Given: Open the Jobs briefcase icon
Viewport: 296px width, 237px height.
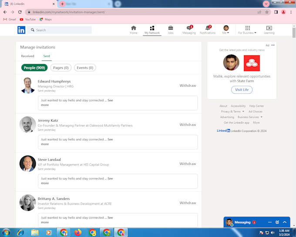Looking at the screenshot, I should click(171, 30).
